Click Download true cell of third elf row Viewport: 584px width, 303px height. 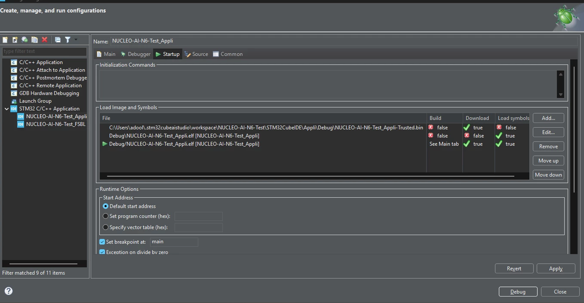tap(479, 144)
